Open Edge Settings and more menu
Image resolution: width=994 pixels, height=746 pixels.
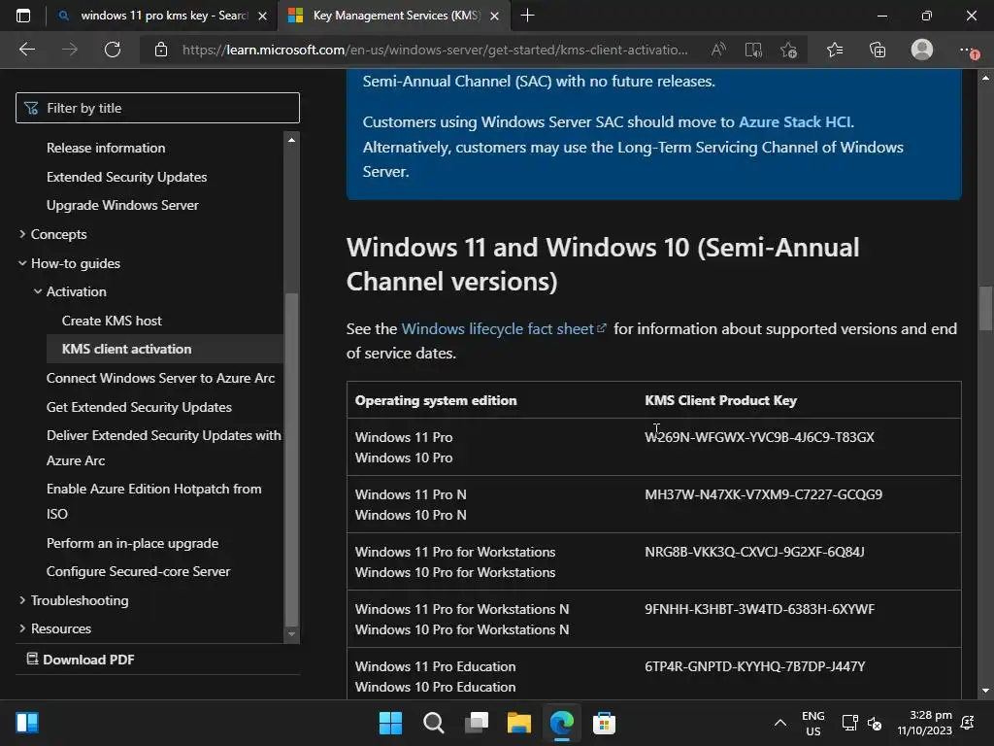coord(968,50)
